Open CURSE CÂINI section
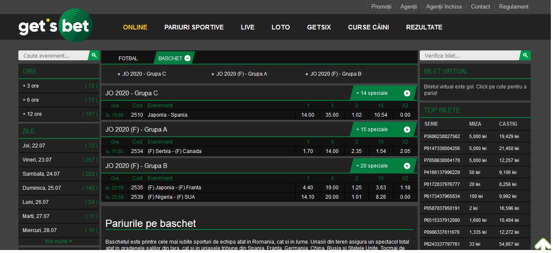Screen dimensions: 553x253 (369, 27)
